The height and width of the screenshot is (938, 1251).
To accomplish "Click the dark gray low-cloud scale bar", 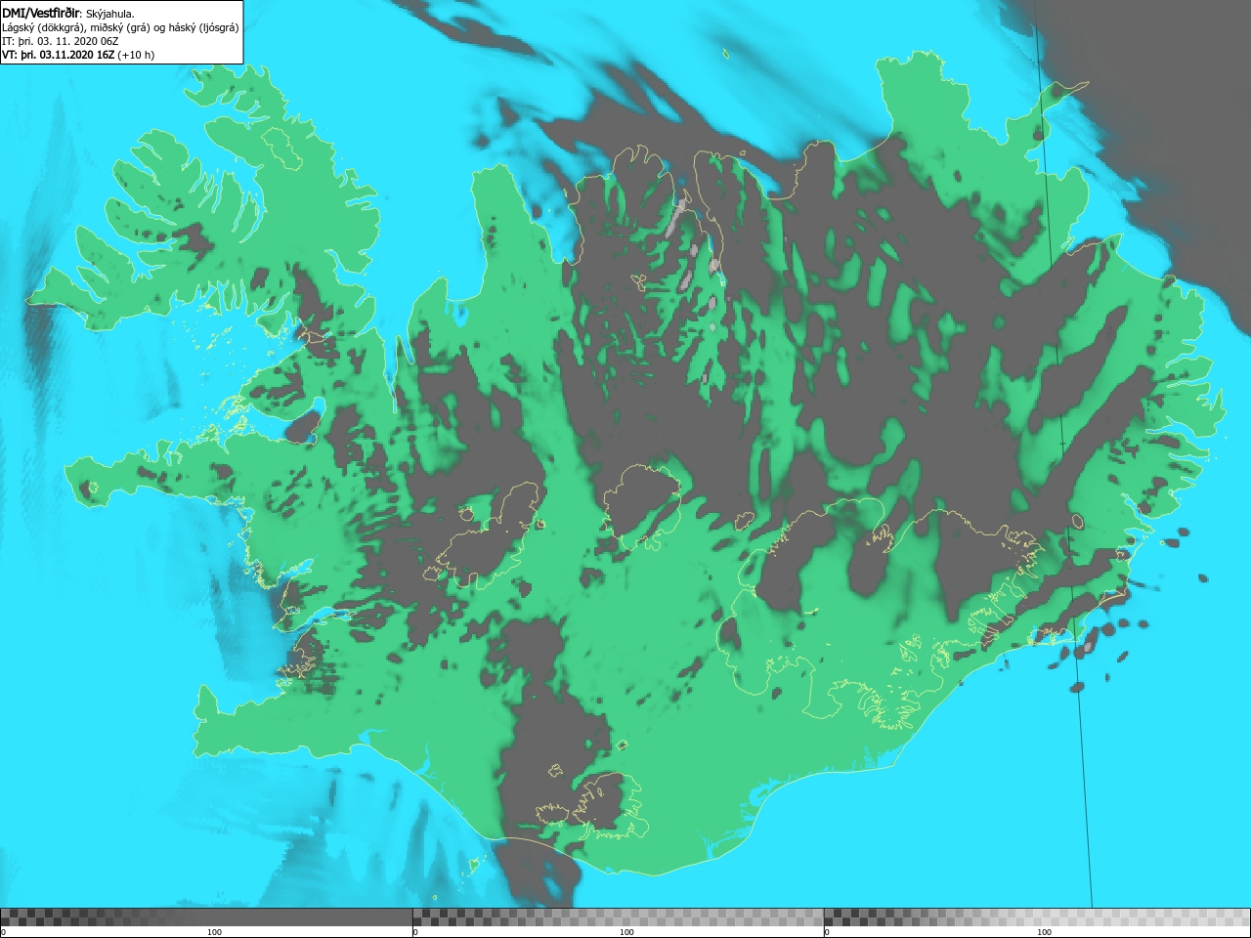I will 206,917.
